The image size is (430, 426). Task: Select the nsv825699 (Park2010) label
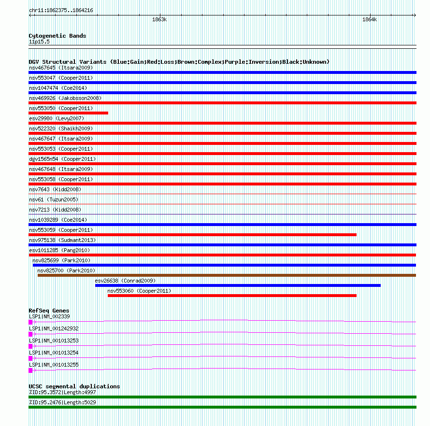click(x=61, y=260)
